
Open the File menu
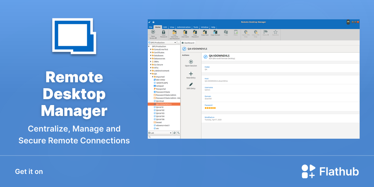pos(151,27)
